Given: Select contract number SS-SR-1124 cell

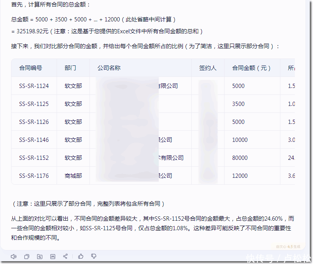Looking at the screenshot, I should (34, 86).
